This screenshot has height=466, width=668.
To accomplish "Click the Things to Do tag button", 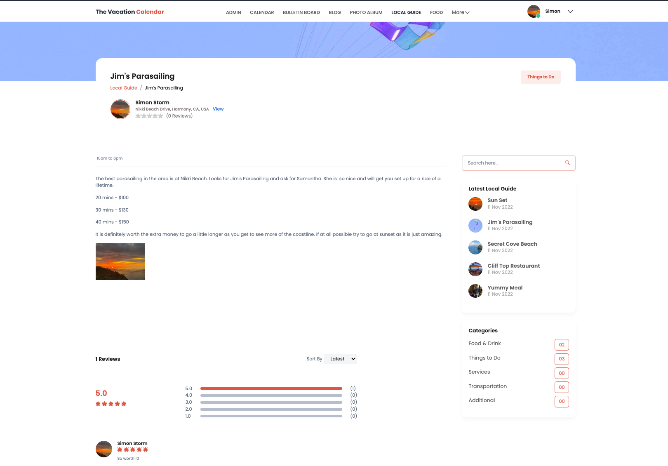I will pos(540,77).
